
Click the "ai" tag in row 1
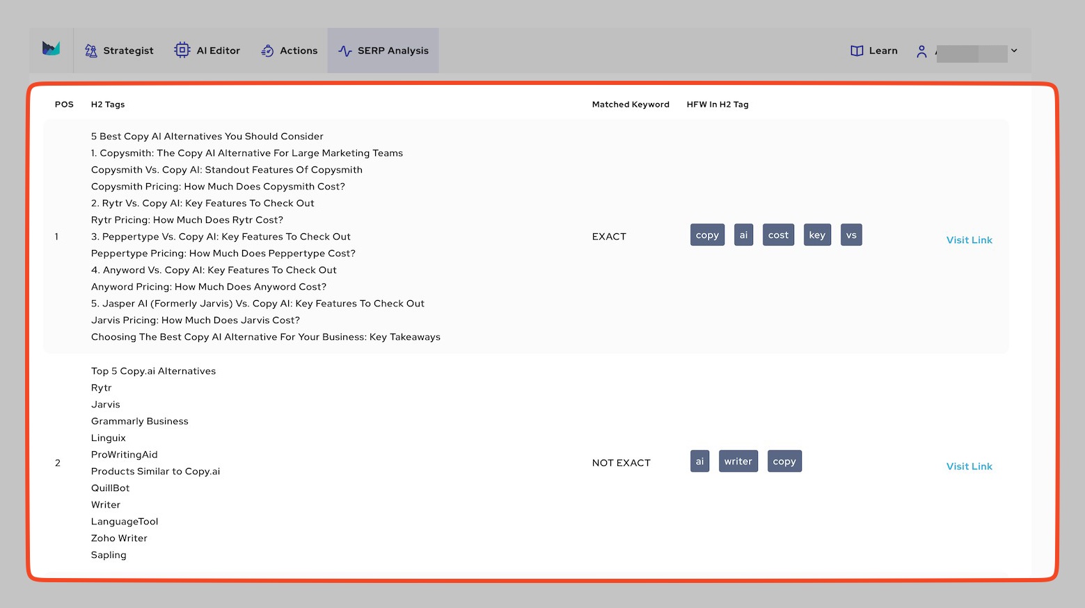pos(743,235)
